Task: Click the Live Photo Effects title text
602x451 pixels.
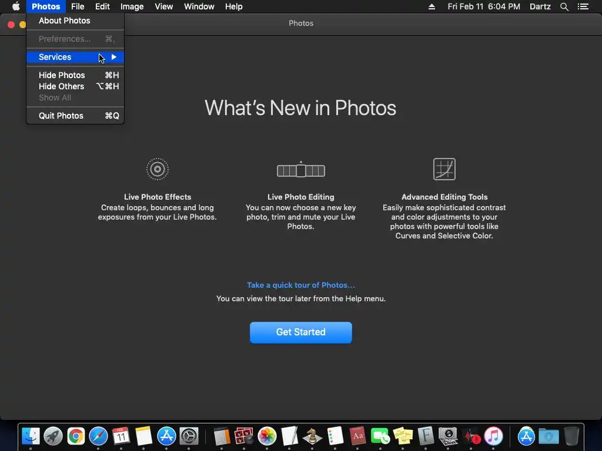Action: [x=158, y=197]
